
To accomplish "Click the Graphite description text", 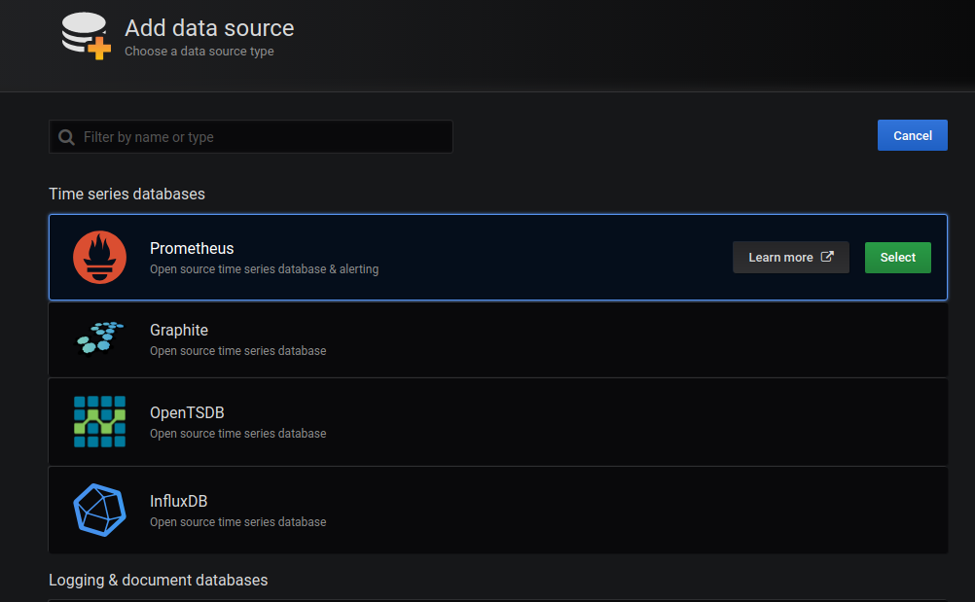I will click(x=237, y=351).
